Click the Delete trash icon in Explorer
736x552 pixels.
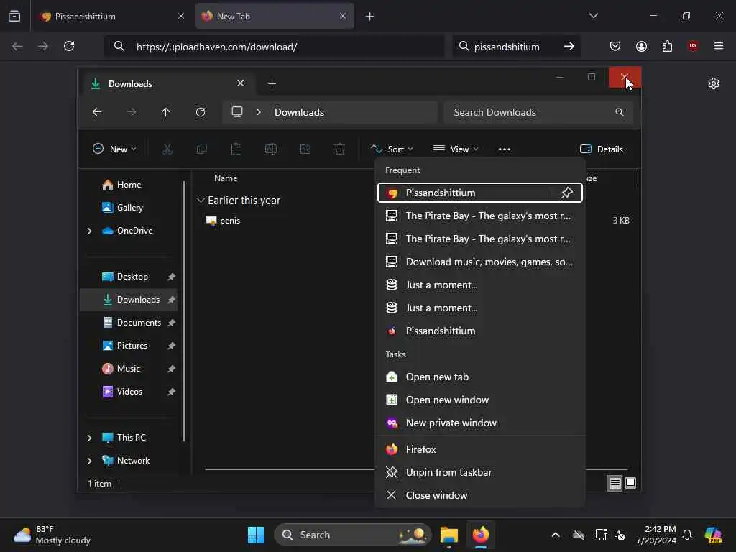pyautogui.click(x=340, y=149)
